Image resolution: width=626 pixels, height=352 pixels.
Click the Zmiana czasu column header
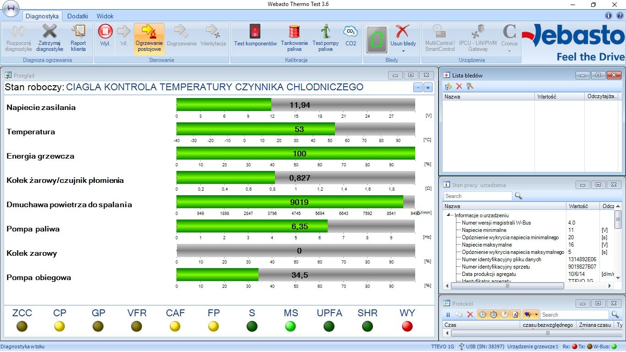click(595, 324)
